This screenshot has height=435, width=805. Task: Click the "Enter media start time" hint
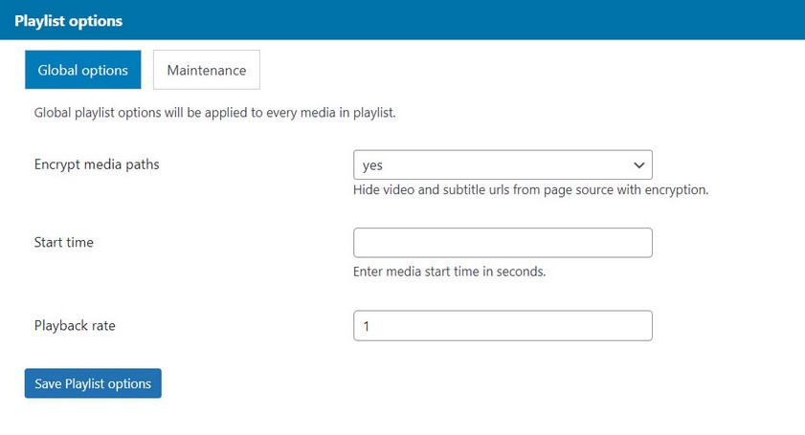[449, 272]
